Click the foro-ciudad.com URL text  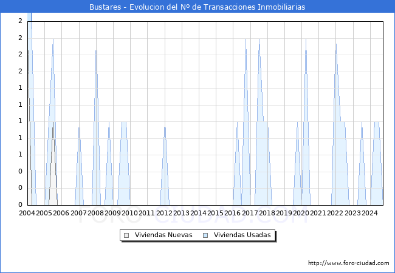349,263
